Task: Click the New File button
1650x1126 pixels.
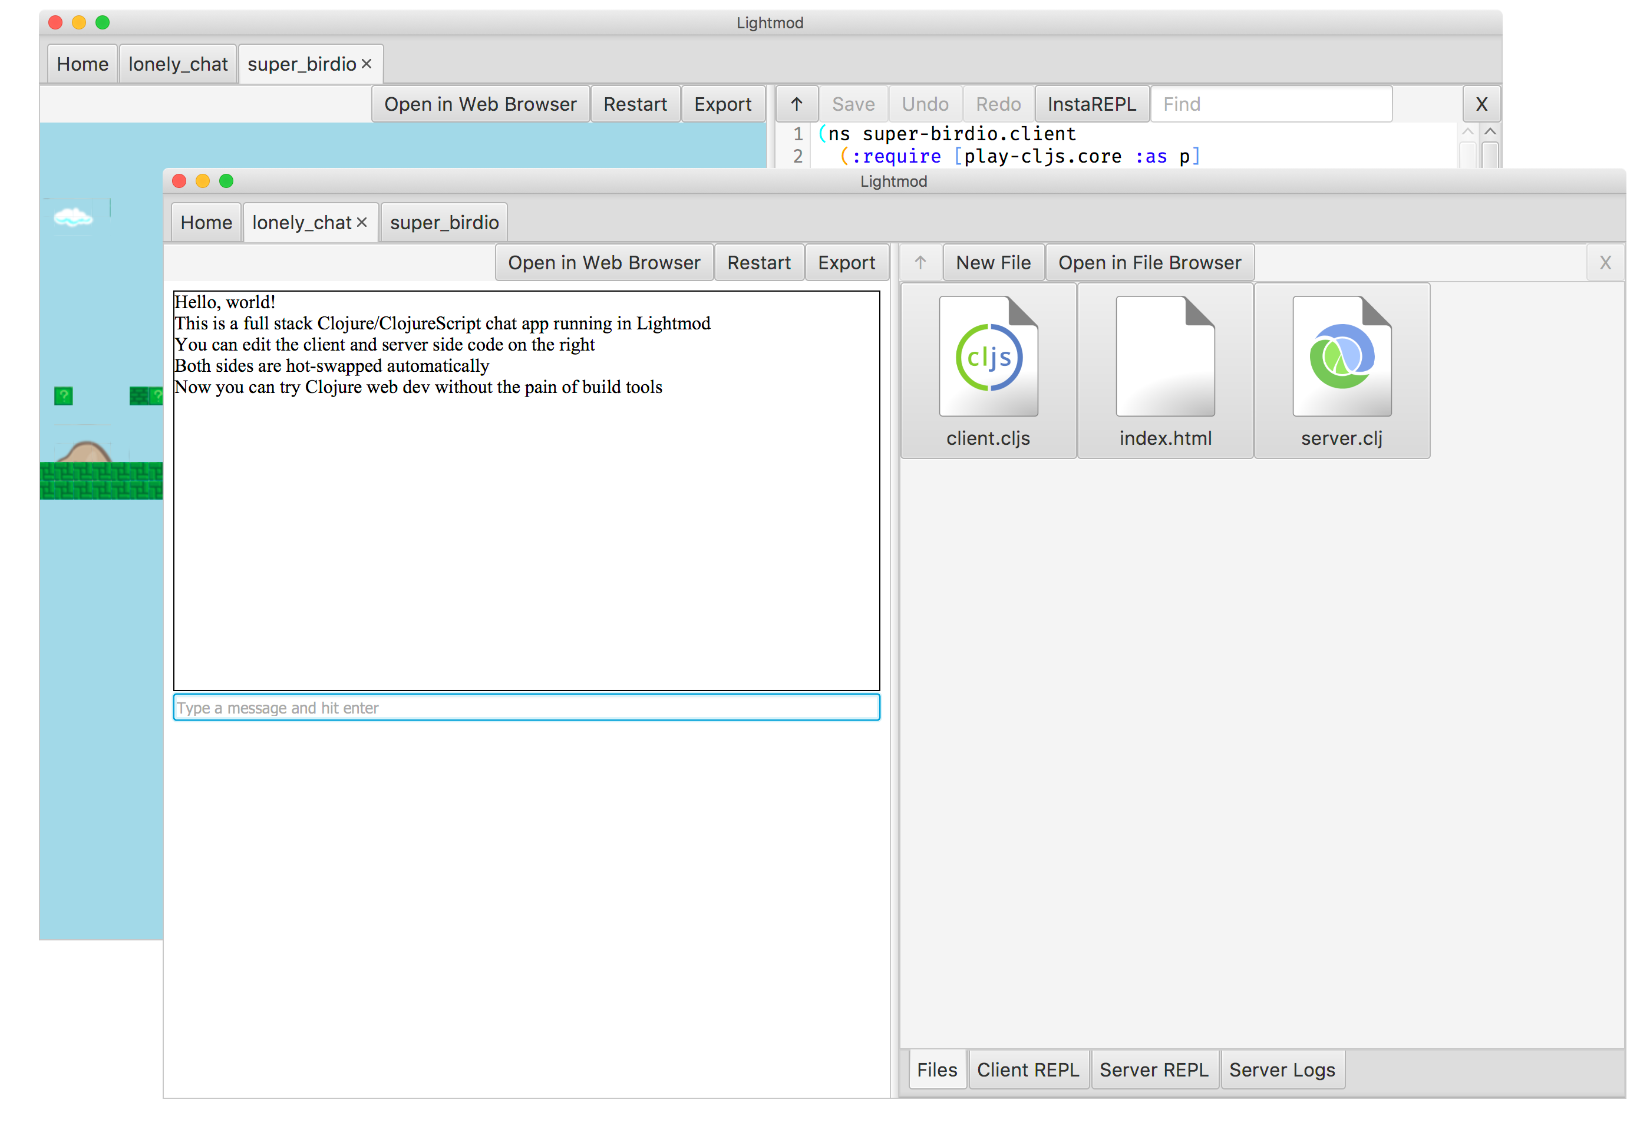Action: tap(992, 263)
